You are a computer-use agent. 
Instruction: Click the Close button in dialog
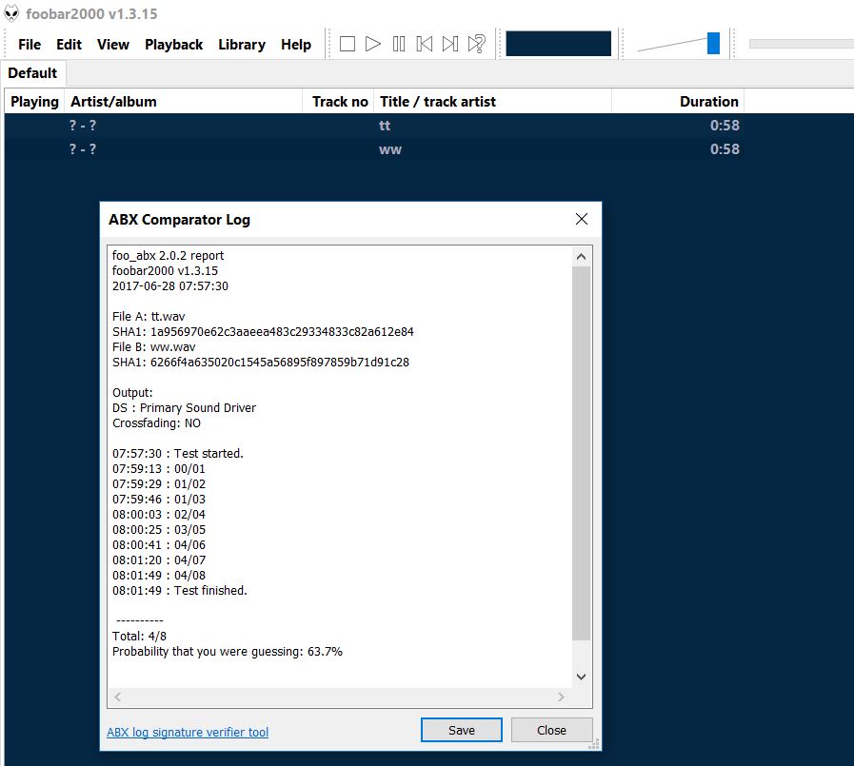click(x=552, y=730)
